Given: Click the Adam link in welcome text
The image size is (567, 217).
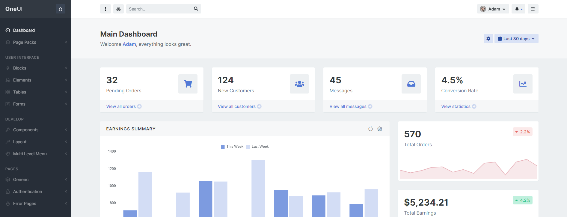Looking at the screenshot, I should tap(129, 44).
